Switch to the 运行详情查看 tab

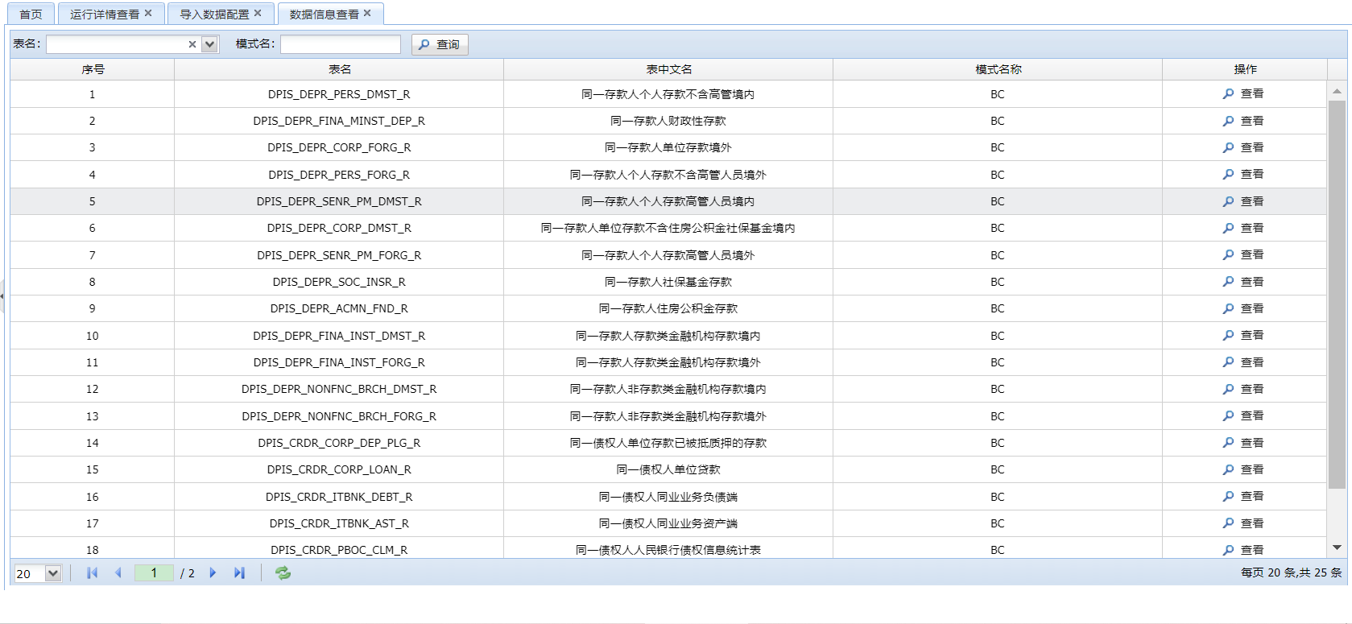point(104,14)
